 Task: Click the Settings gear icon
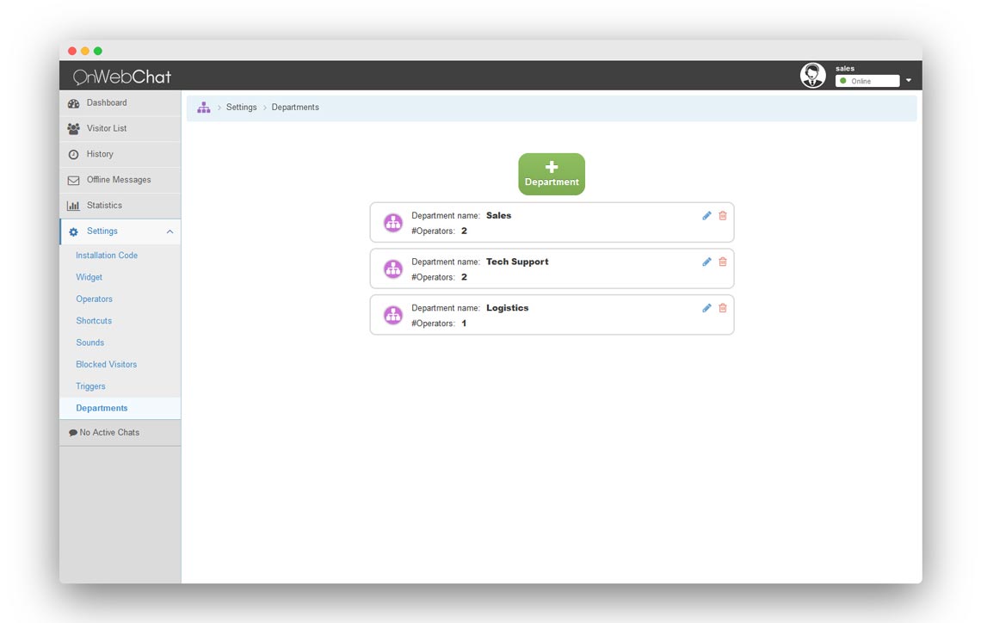pos(73,231)
